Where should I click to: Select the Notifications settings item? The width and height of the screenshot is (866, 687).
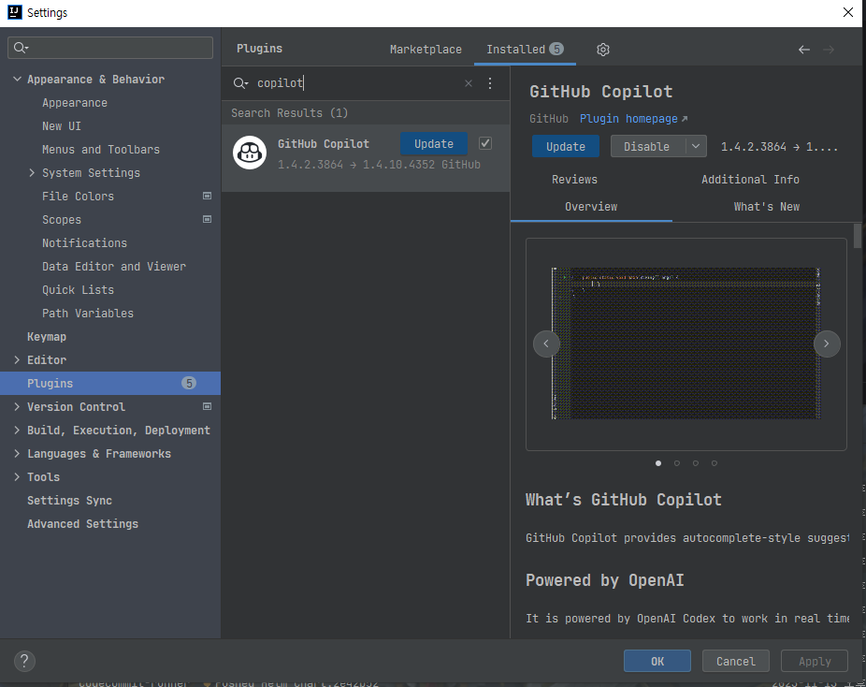click(84, 243)
